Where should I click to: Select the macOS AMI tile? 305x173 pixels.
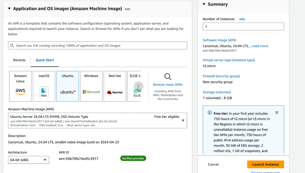[44, 86]
